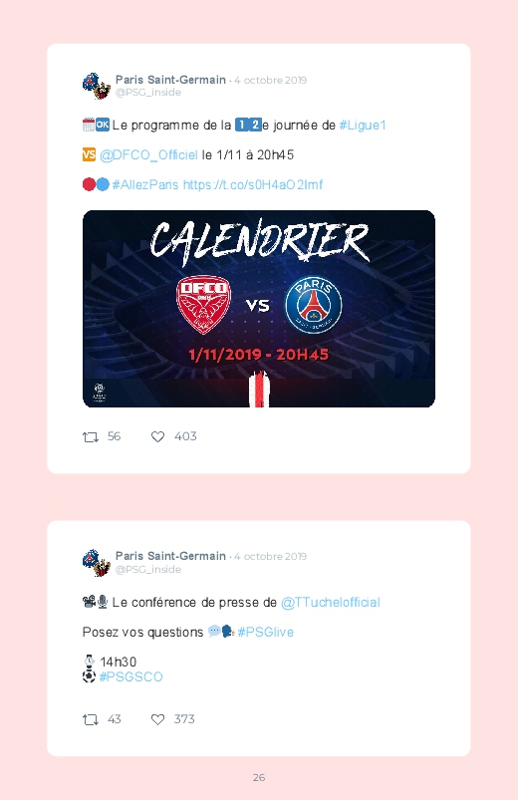
Task: Click the retweet icon on the press conference tweet
Action: coord(91,720)
